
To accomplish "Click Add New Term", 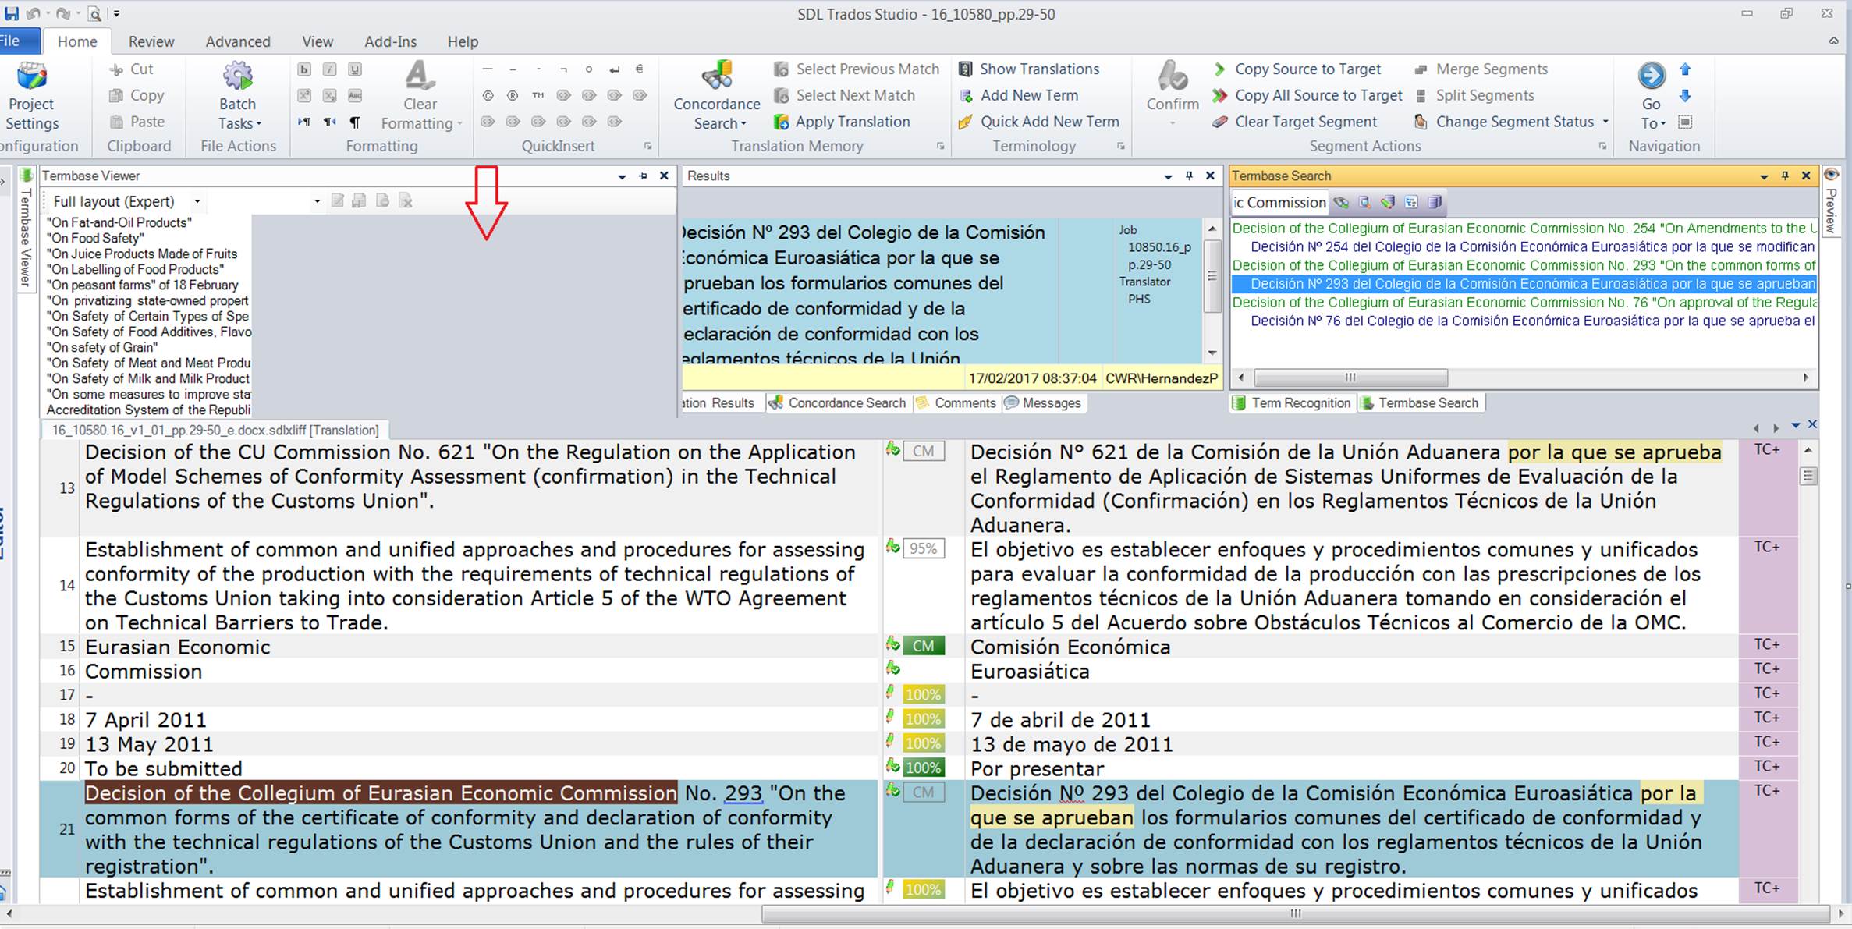I will coord(1019,95).
